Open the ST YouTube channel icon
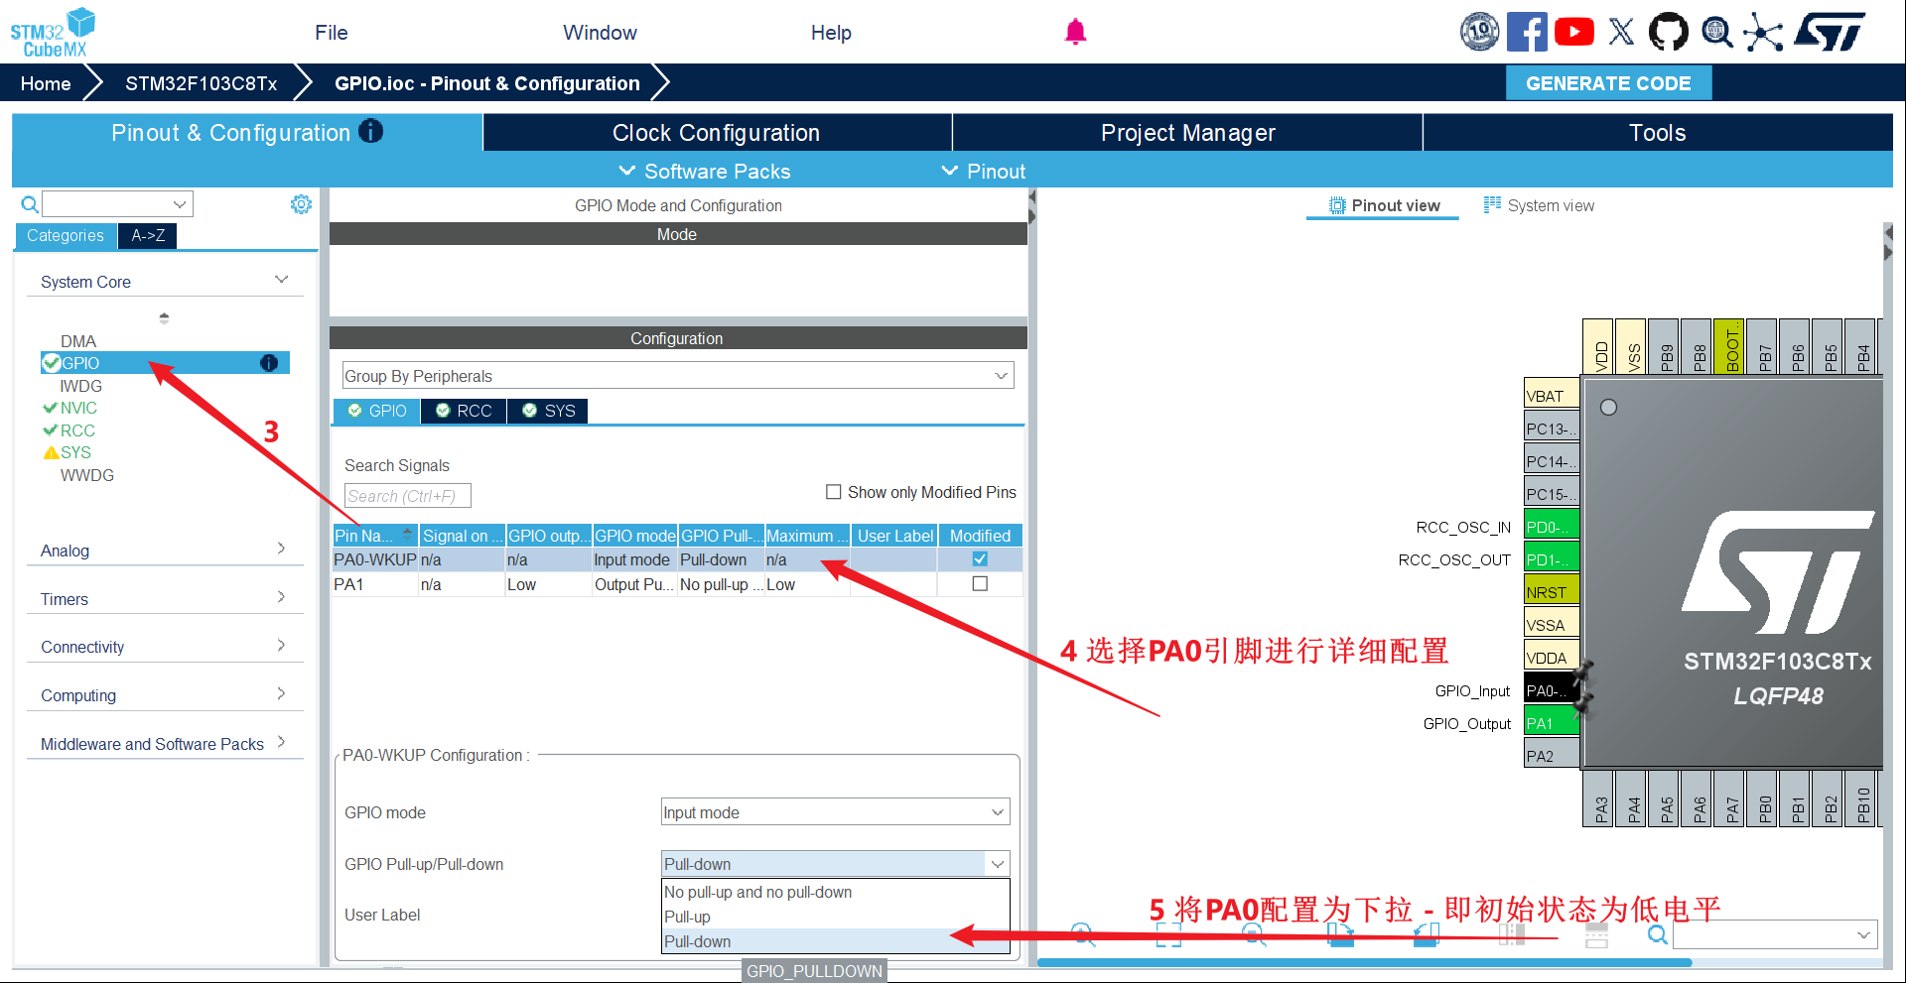This screenshot has width=1906, height=983. (1574, 32)
